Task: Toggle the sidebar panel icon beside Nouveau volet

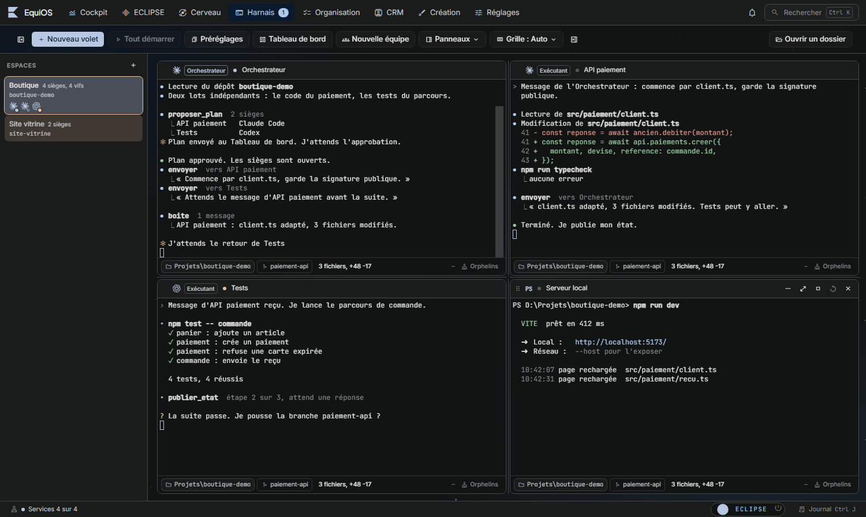Action: (x=21, y=39)
